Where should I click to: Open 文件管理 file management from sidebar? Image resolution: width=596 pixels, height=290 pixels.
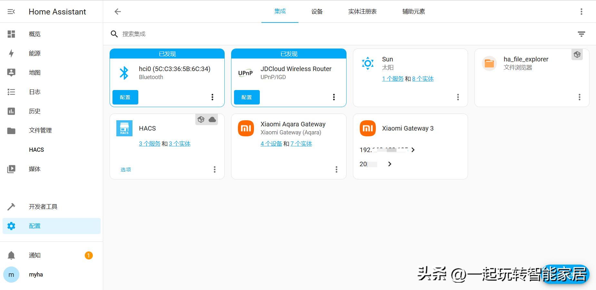click(40, 130)
